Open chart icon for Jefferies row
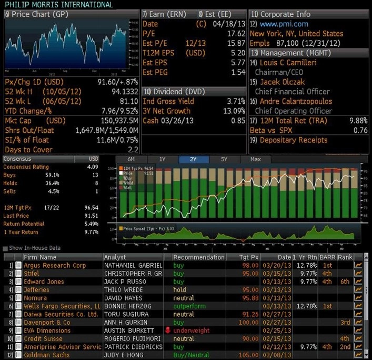 point(358,290)
